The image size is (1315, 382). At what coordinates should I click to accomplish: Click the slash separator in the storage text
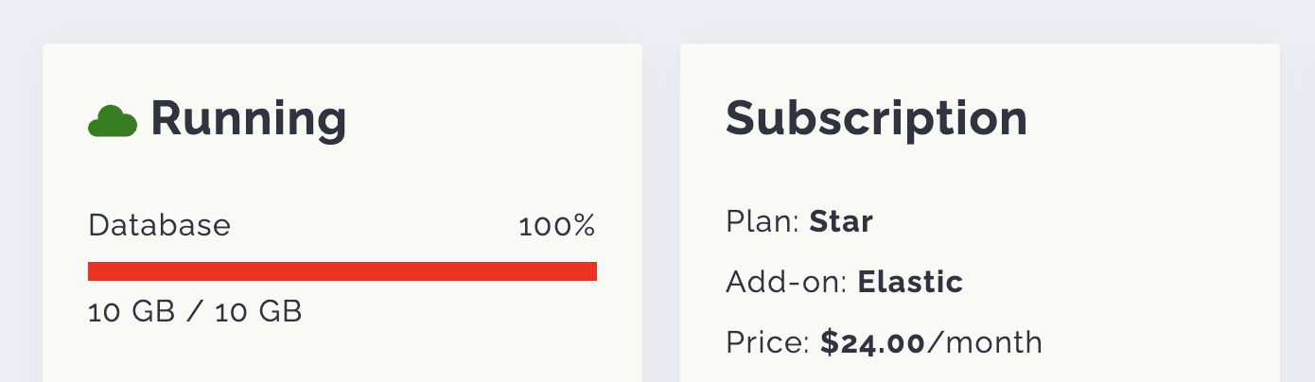(x=195, y=312)
